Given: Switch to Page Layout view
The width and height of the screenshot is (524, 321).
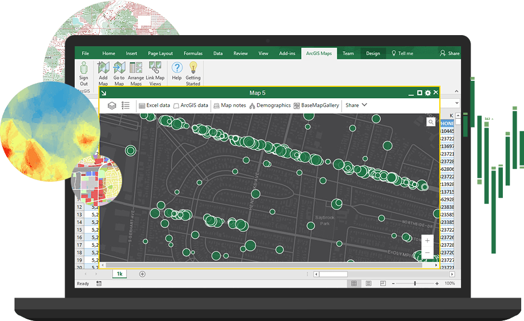Looking at the screenshot, I should (368, 284).
